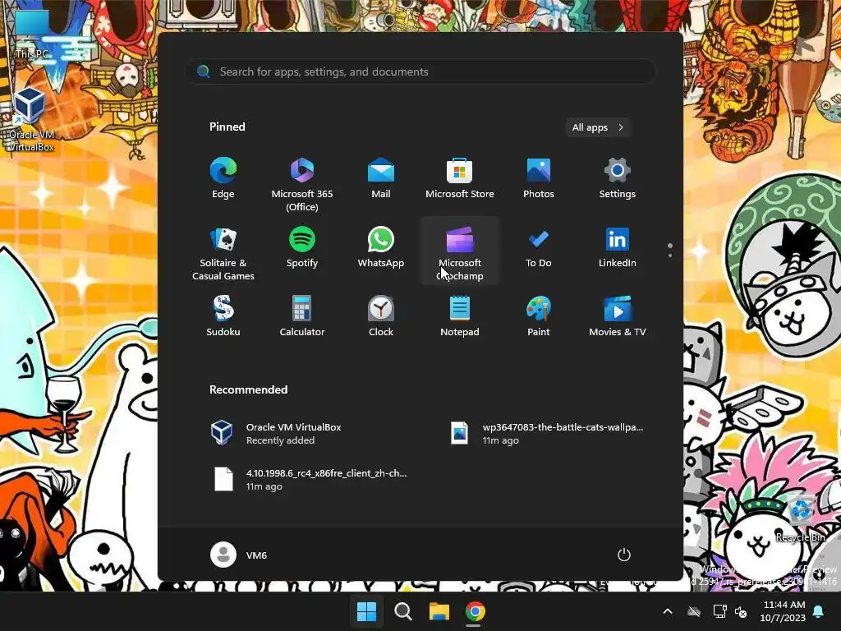Open the Calculator app

pos(302,316)
